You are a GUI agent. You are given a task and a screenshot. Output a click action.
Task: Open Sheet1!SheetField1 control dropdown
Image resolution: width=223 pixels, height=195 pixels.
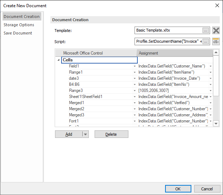pyautogui.click(x=135, y=97)
